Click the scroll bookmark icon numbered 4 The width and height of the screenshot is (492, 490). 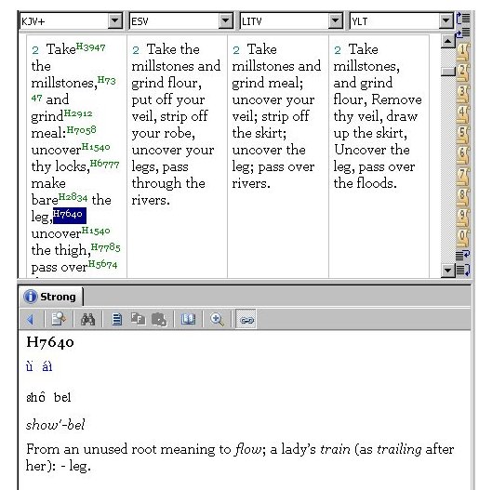click(x=463, y=114)
